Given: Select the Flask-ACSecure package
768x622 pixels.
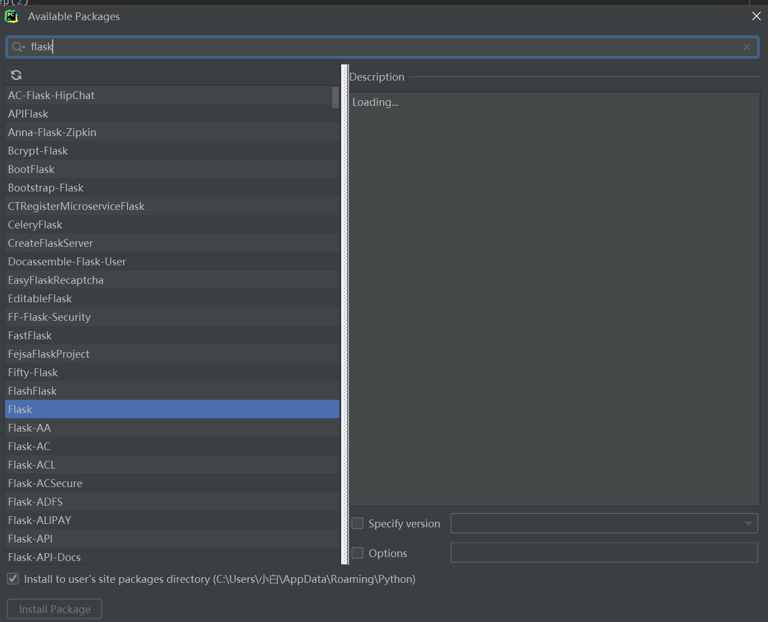Looking at the screenshot, I should point(172,483).
